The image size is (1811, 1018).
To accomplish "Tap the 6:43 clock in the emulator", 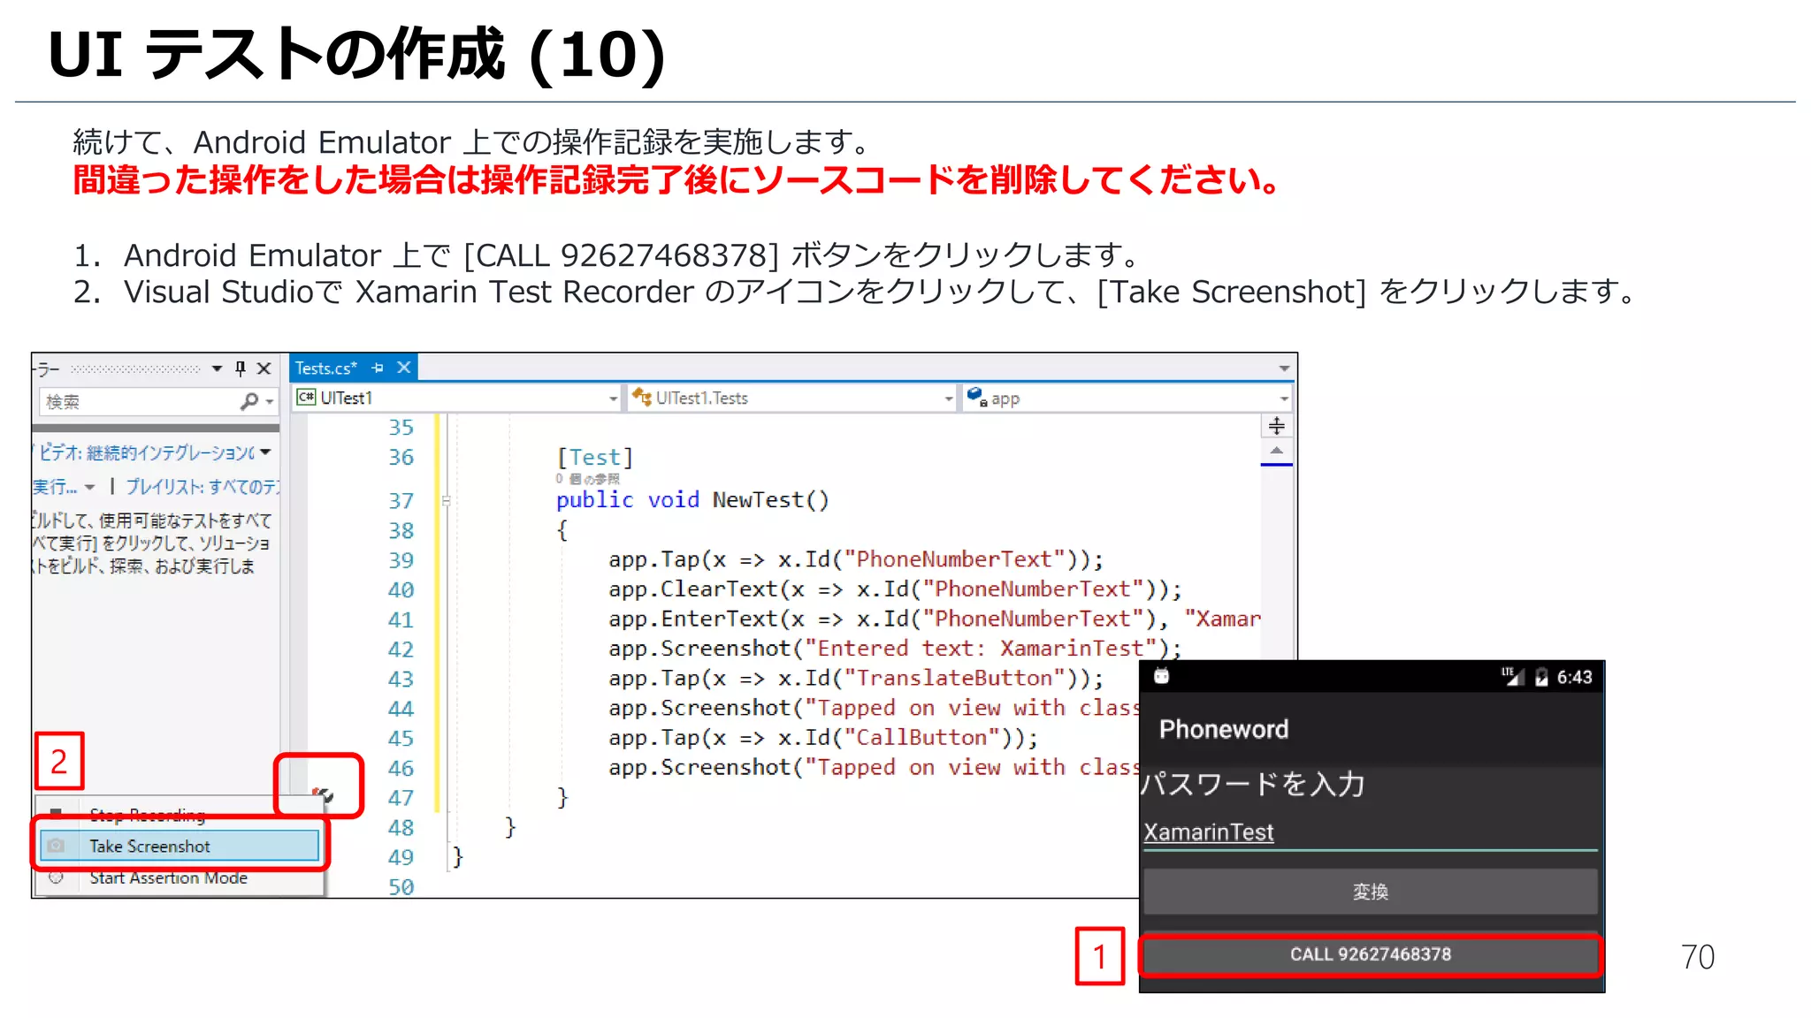I will point(1574,678).
